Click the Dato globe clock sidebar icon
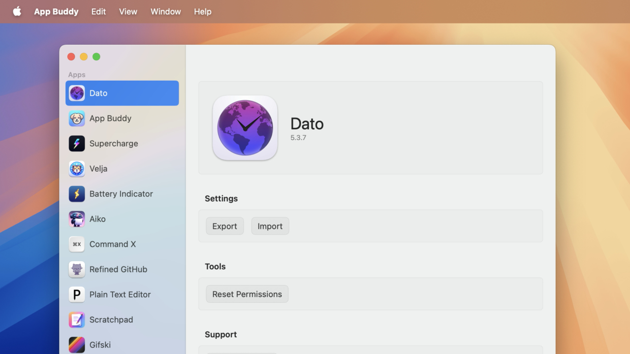 pyautogui.click(x=77, y=93)
